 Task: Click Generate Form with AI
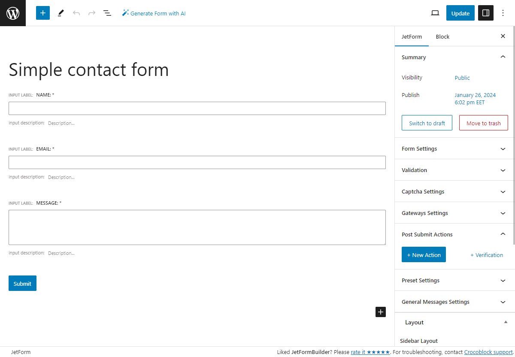tap(154, 13)
